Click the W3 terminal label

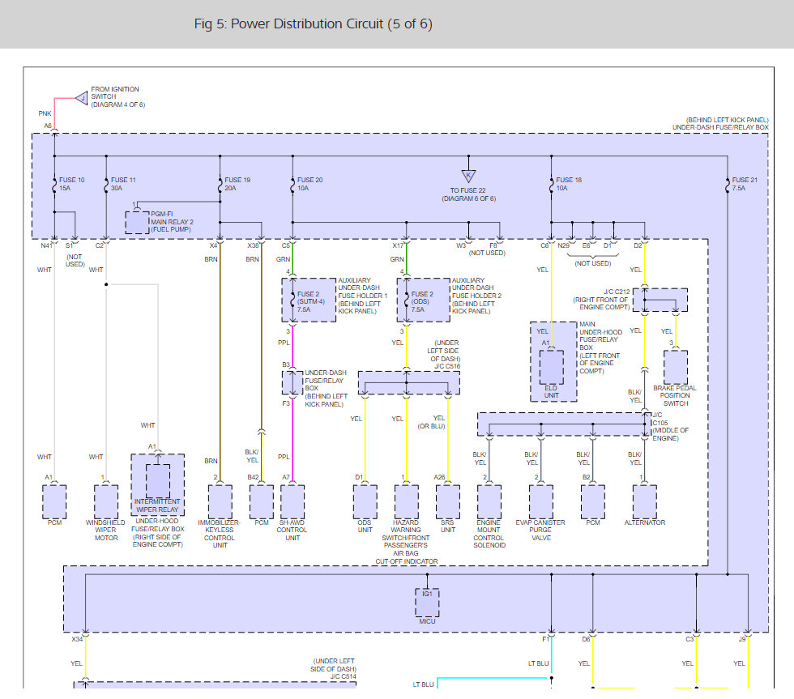click(x=461, y=245)
